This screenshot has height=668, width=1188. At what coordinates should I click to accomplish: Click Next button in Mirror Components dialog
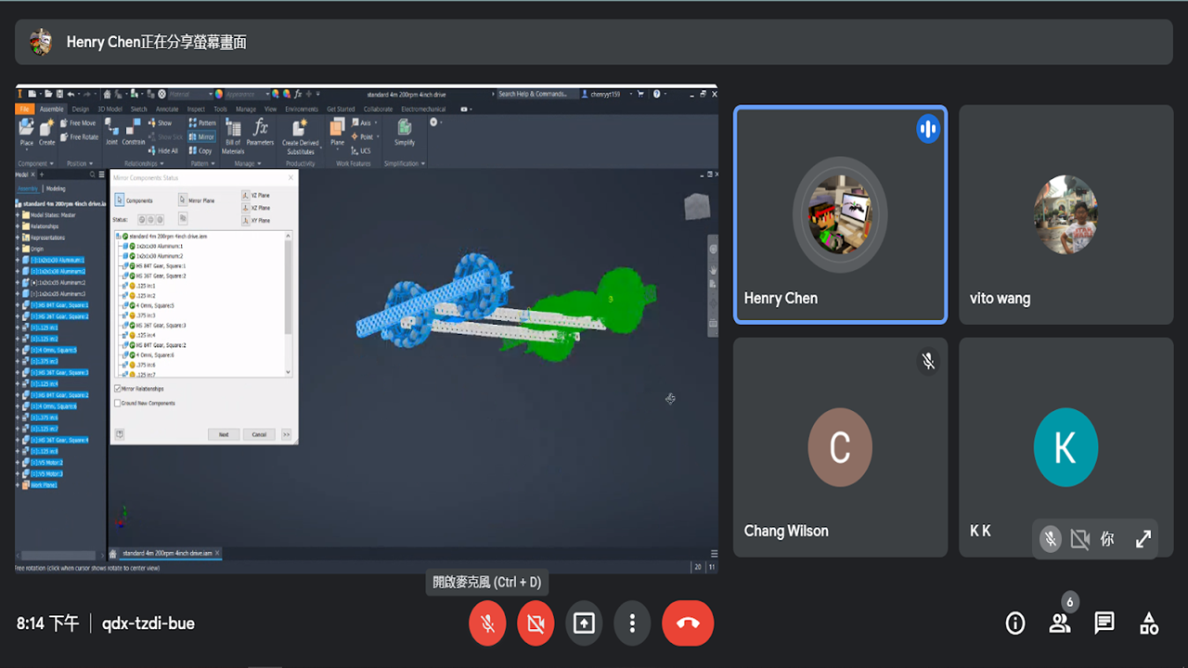pyautogui.click(x=224, y=434)
